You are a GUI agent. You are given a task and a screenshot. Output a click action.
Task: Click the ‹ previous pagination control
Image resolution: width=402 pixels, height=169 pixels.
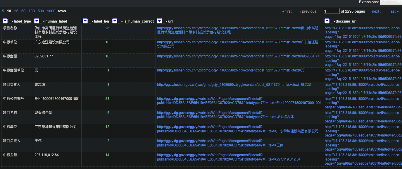[x=308, y=11]
